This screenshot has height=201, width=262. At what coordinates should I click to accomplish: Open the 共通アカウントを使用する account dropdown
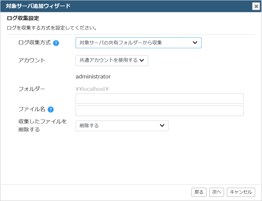coord(112,60)
